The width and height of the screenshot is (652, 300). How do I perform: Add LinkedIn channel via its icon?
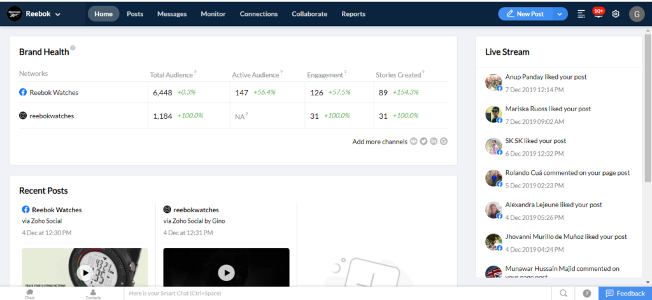click(x=434, y=141)
